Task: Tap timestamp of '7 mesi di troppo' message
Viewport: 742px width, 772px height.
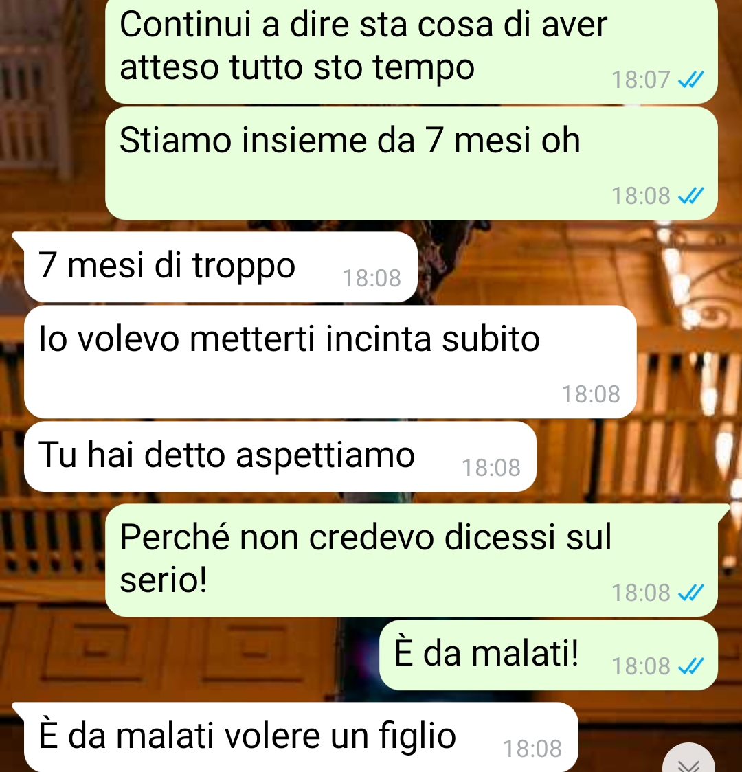Action: coord(372,278)
